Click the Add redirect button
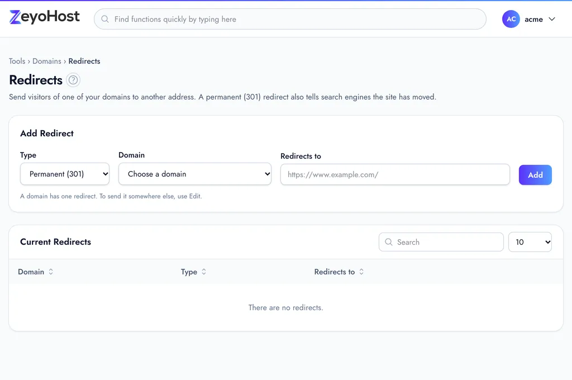The image size is (572, 380). coord(535,175)
